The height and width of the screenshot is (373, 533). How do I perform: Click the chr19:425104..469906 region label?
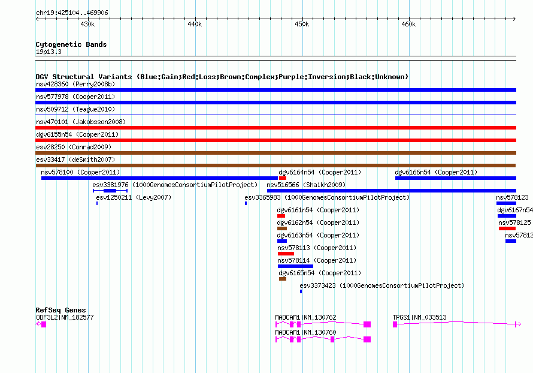point(72,13)
